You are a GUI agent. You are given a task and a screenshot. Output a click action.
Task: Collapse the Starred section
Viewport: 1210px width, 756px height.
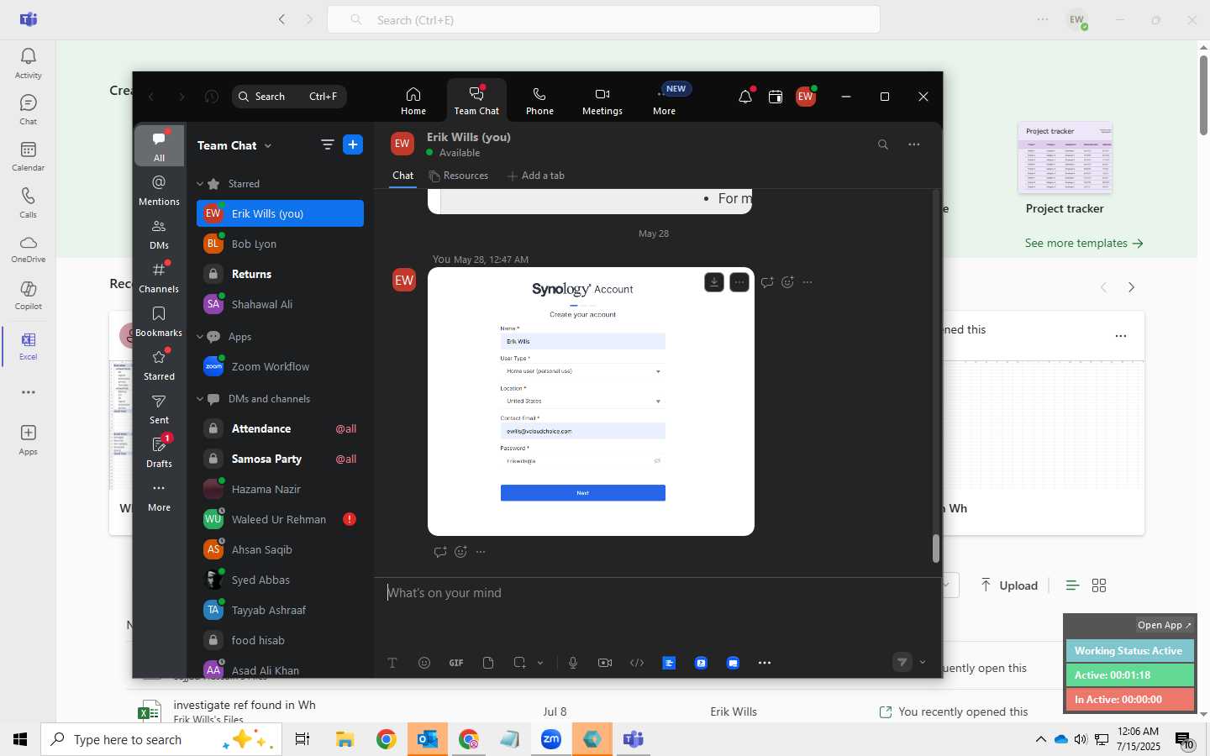click(200, 184)
